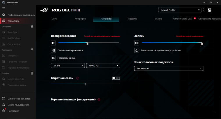This screenshot has width=221, height=119.
Task: Switch to the Подсветка tab
Action: coord(132,19)
